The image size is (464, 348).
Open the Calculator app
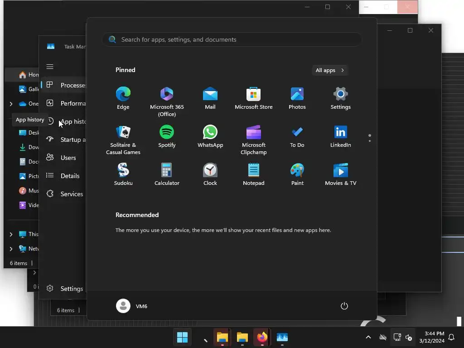click(x=167, y=174)
